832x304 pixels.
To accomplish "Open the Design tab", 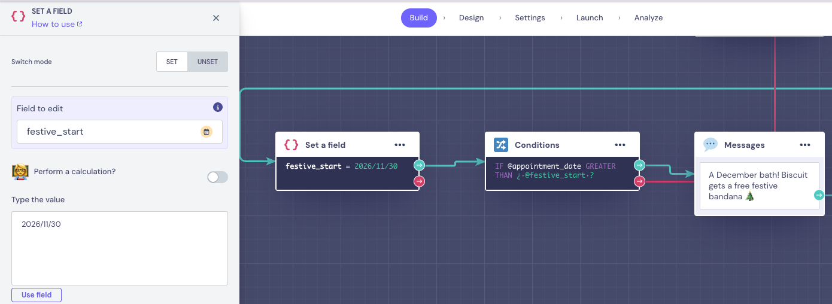I will click(x=471, y=18).
